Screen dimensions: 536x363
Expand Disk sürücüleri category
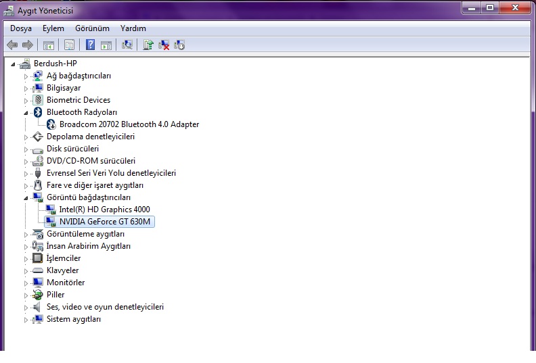point(26,149)
